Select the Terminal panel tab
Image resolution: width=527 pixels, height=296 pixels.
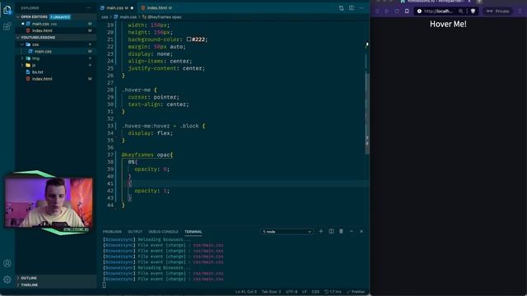(194, 232)
